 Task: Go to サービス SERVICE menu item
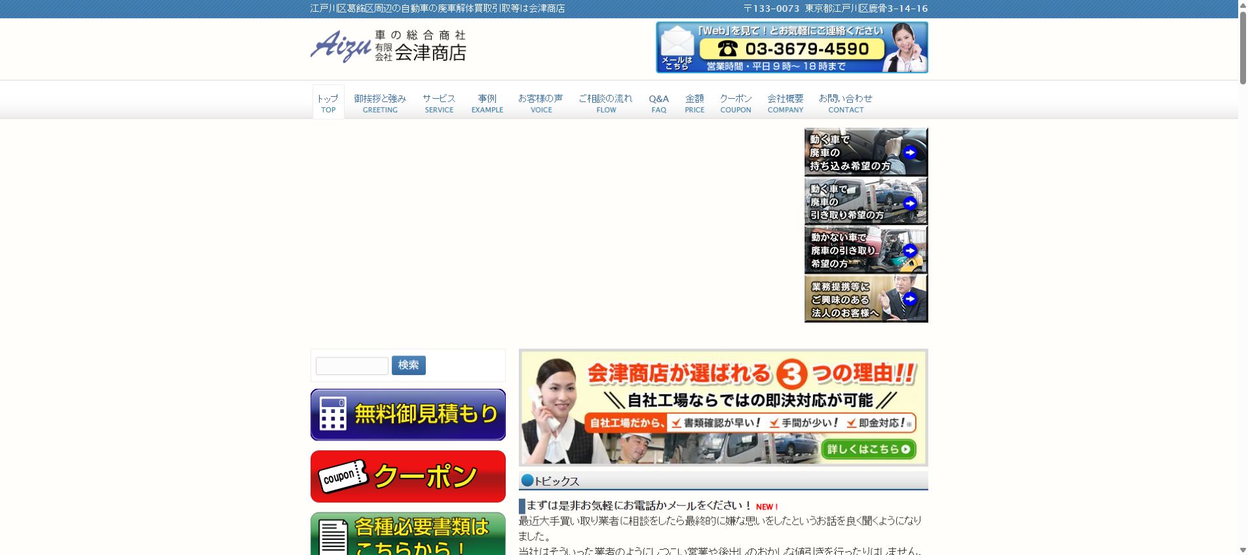pyautogui.click(x=439, y=103)
